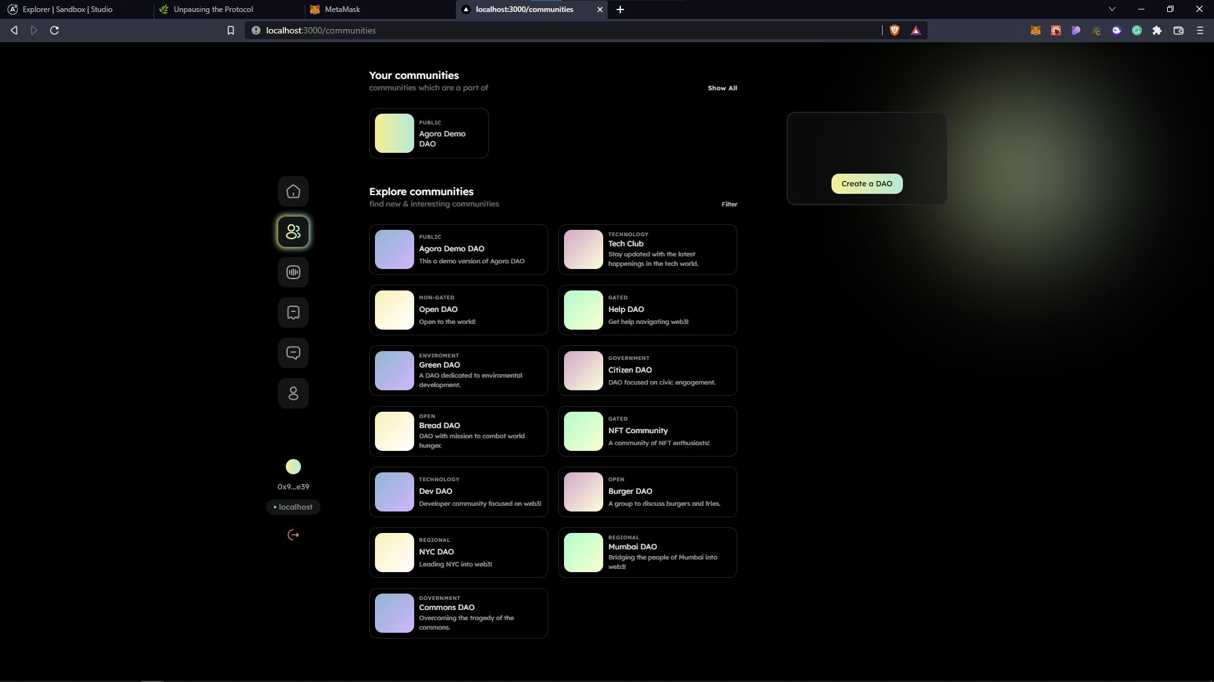Open the Brave Shields lion icon
This screenshot has width=1214, height=682.
click(x=895, y=30)
